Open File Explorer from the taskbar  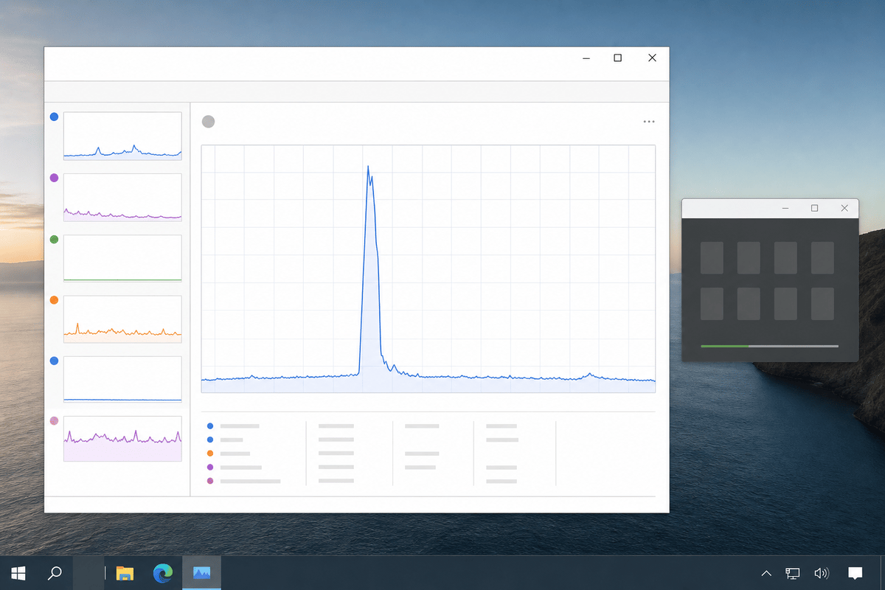125,573
